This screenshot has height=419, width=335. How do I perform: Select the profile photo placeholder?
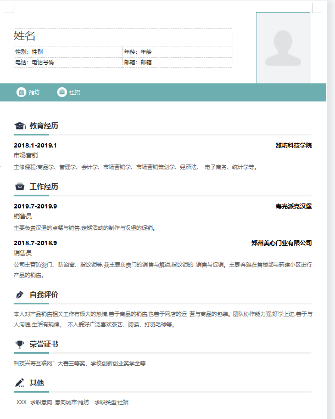283,48
